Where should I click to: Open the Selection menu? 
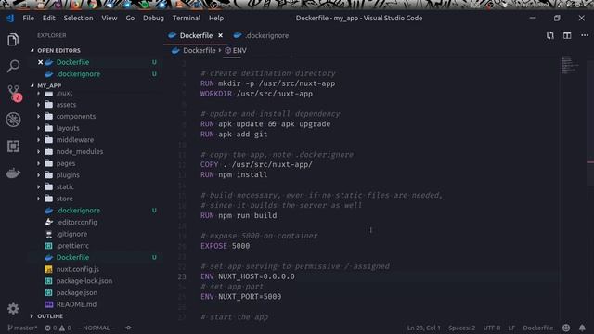click(x=78, y=19)
